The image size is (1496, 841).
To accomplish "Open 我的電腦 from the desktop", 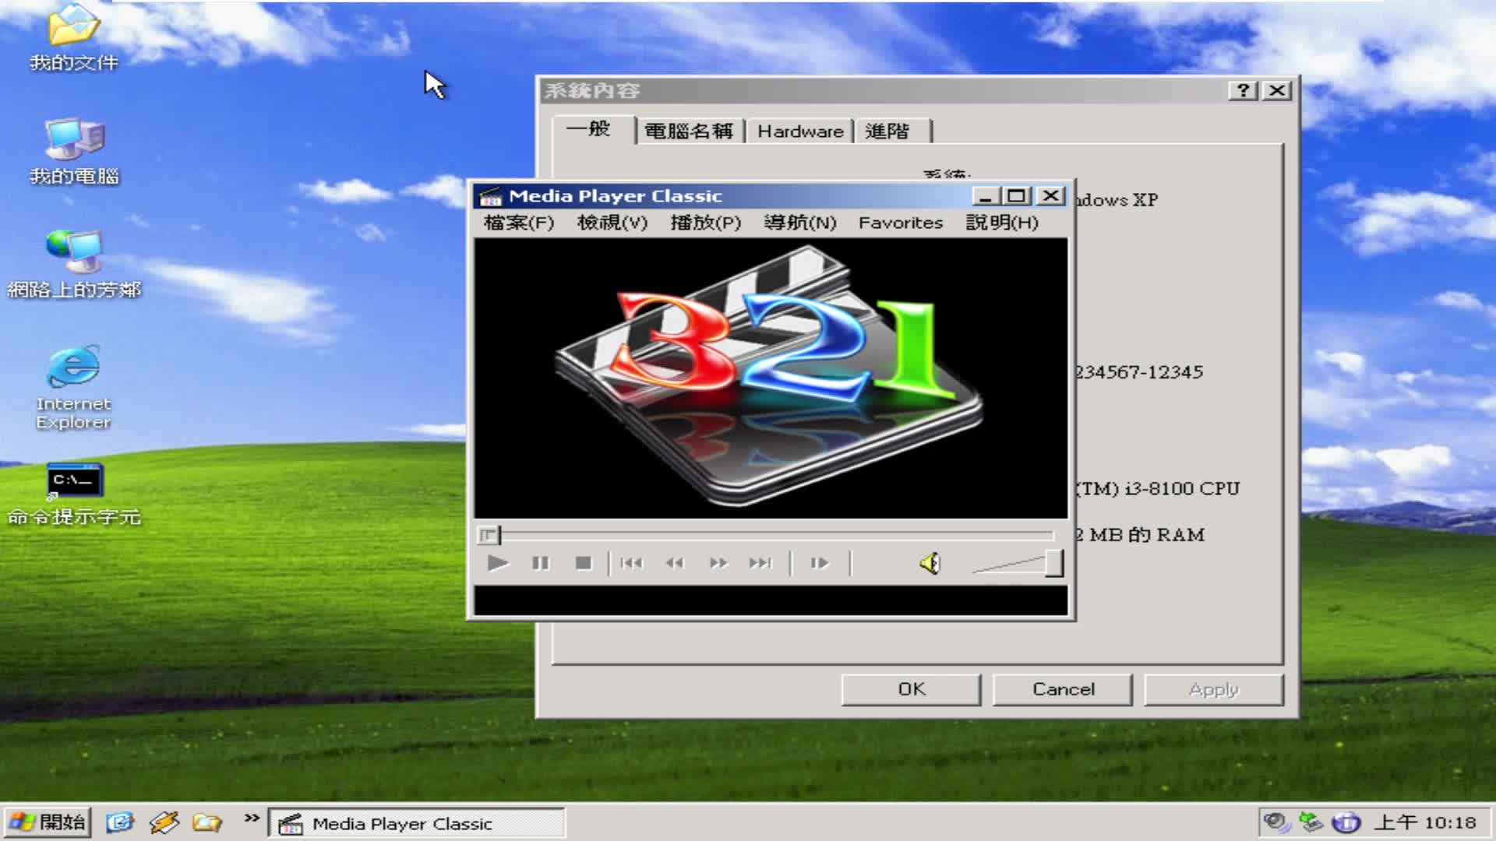I will [74, 148].
